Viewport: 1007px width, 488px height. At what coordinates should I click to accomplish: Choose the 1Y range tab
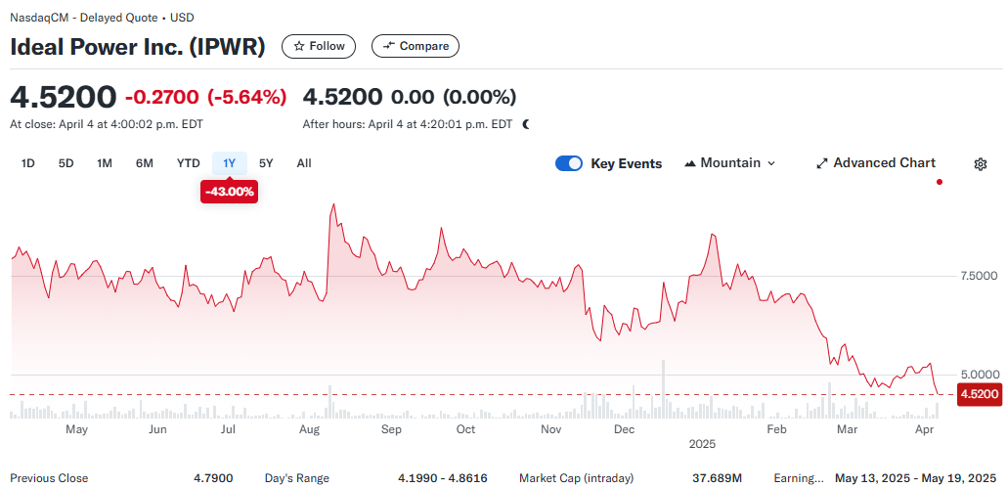coord(230,163)
